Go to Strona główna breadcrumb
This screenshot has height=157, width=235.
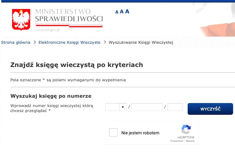15,42
